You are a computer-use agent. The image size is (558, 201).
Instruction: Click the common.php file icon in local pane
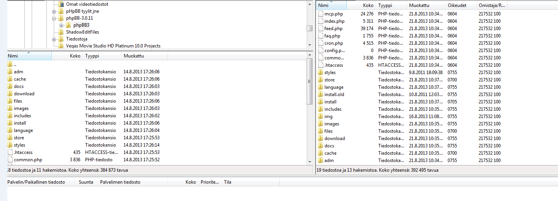coord(10,160)
